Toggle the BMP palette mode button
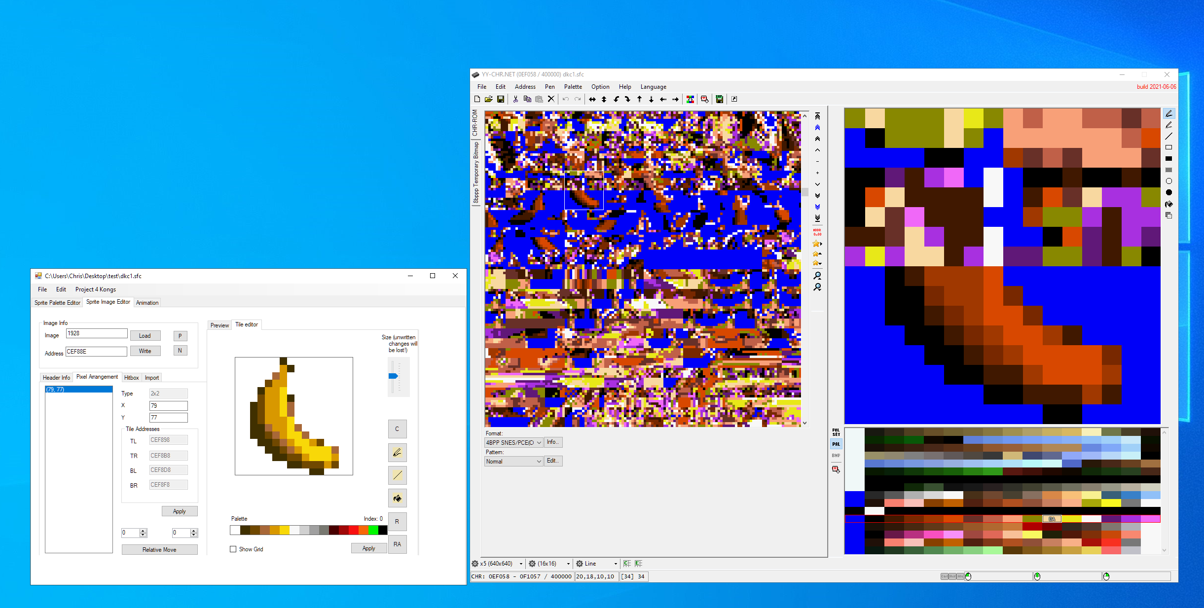This screenshot has height=608, width=1204. [836, 456]
